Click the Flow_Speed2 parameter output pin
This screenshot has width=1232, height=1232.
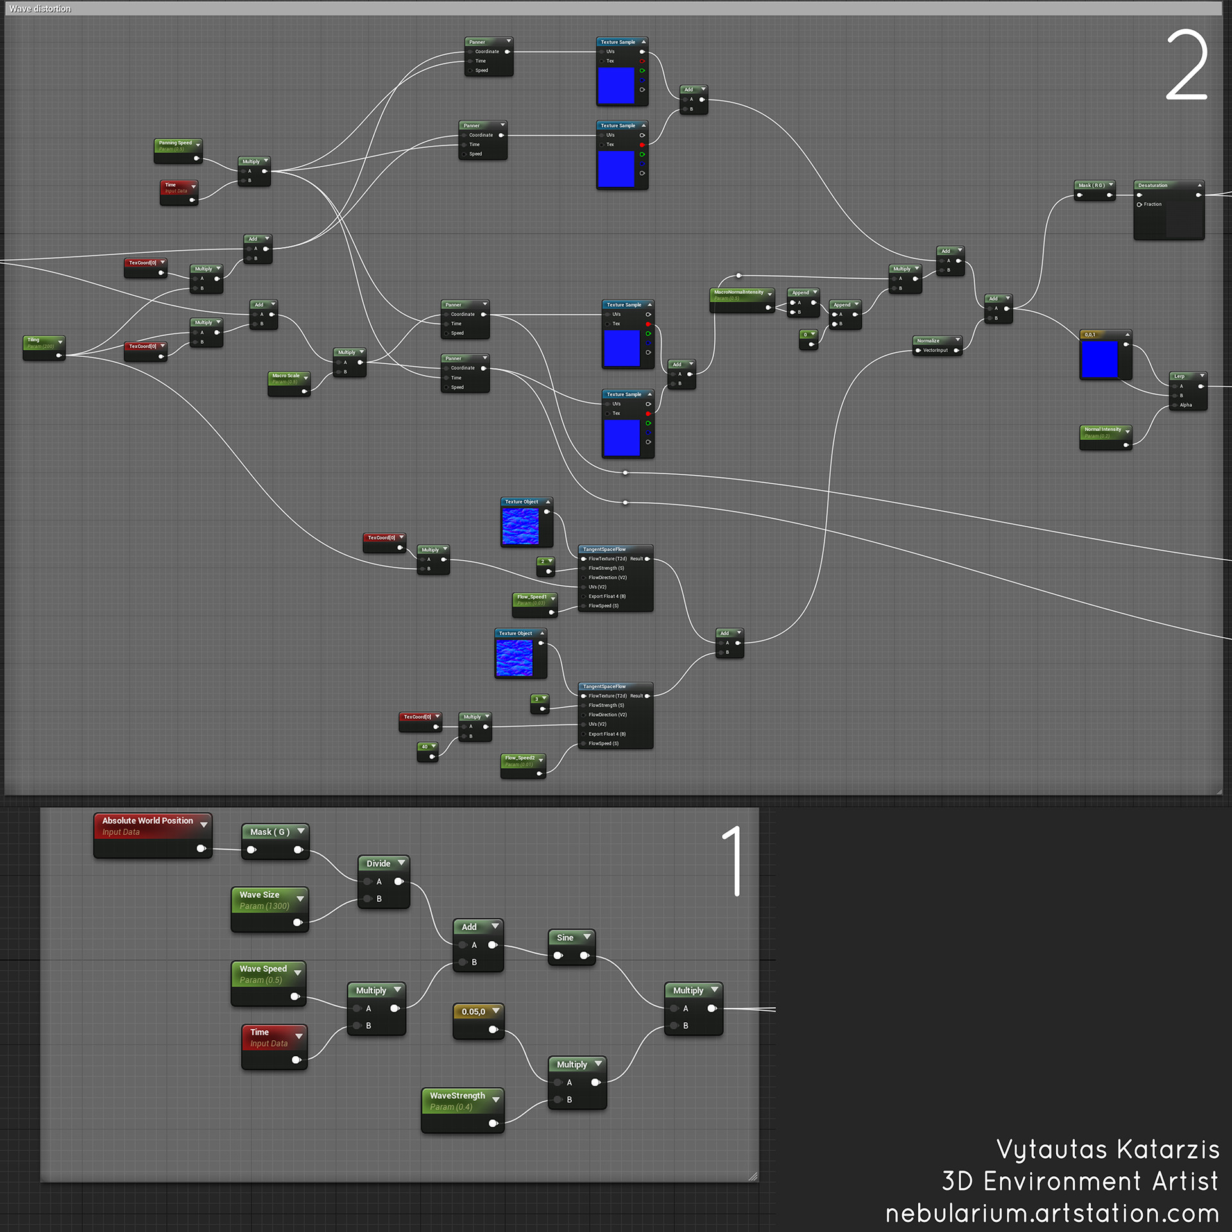click(x=539, y=773)
